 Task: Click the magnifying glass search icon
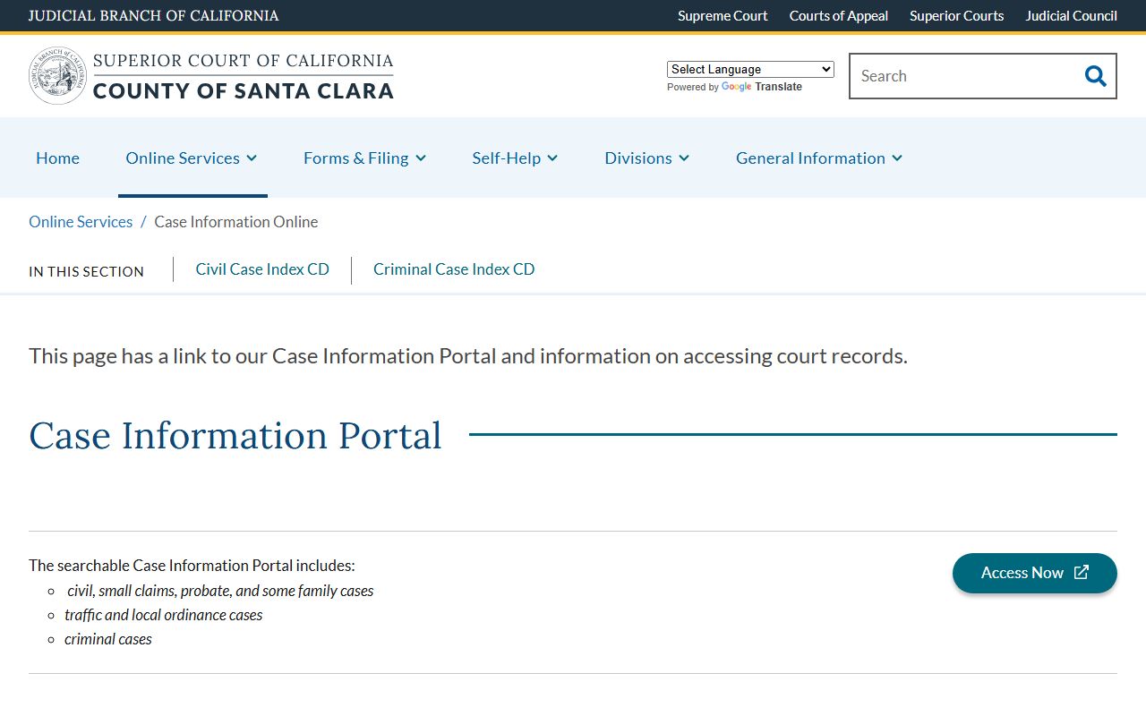click(x=1095, y=76)
